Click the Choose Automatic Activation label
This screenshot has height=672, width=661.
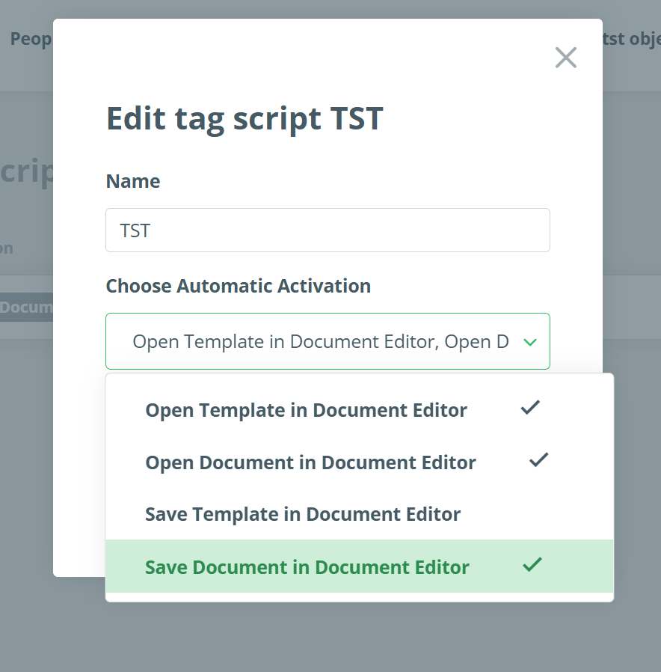click(x=238, y=286)
